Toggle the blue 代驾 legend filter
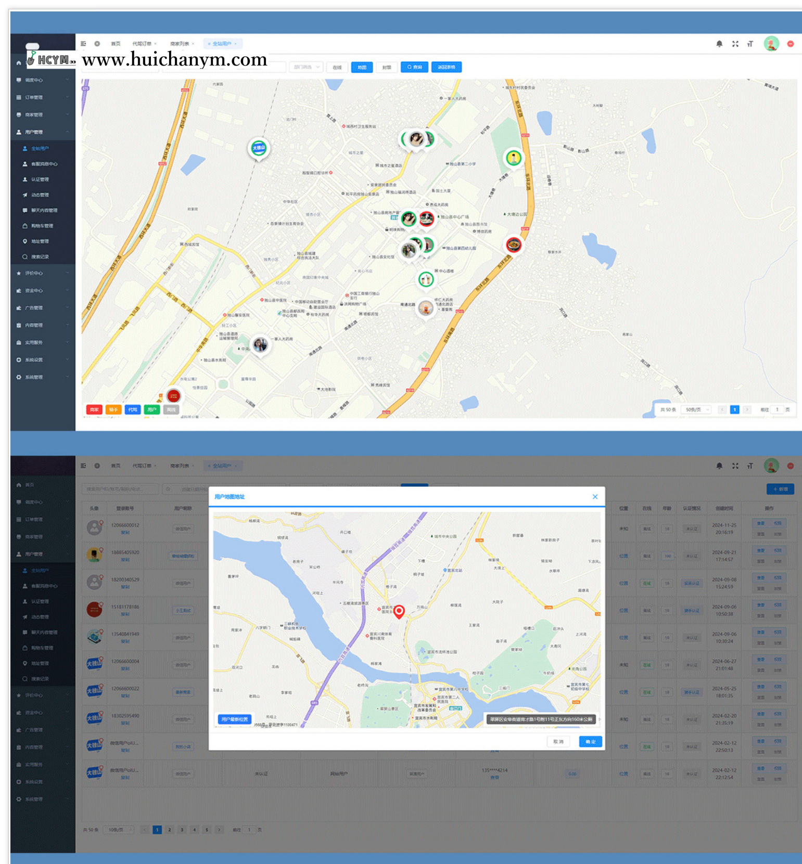The image size is (802, 864). pos(133,410)
